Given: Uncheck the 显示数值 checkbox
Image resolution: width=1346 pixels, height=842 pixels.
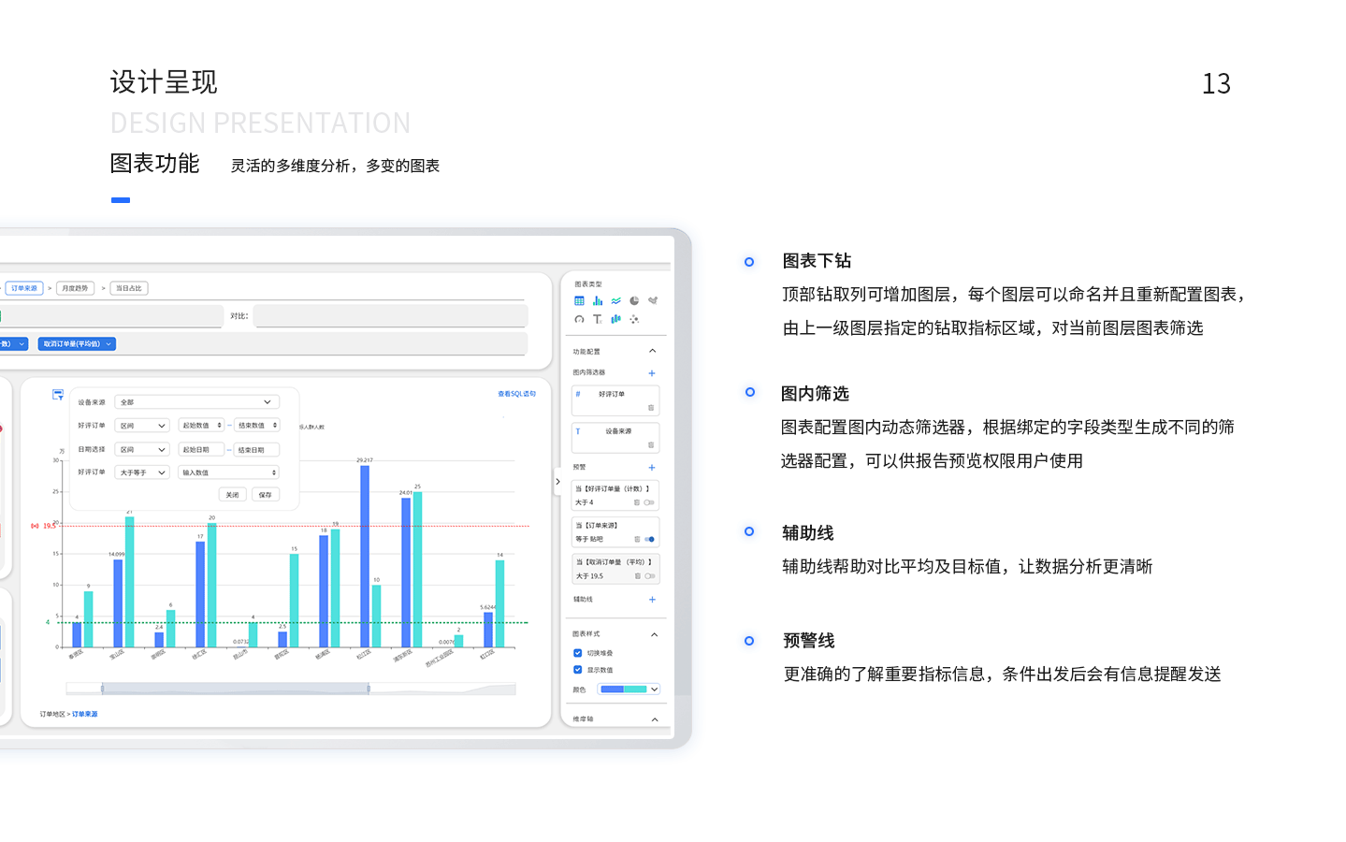Looking at the screenshot, I should click(577, 670).
